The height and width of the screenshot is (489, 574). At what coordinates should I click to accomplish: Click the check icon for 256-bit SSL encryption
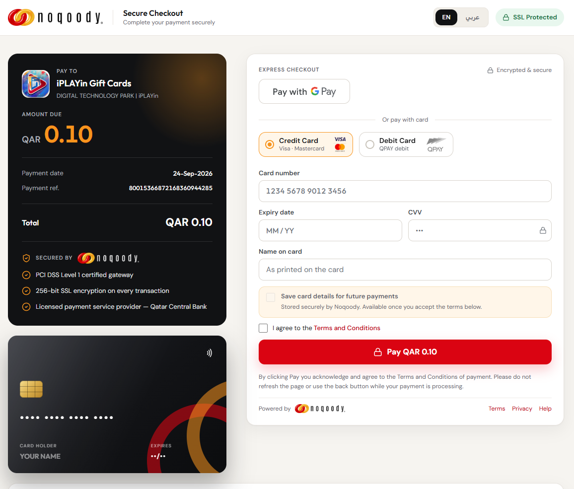pyautogui.click(x=26, y=290)
